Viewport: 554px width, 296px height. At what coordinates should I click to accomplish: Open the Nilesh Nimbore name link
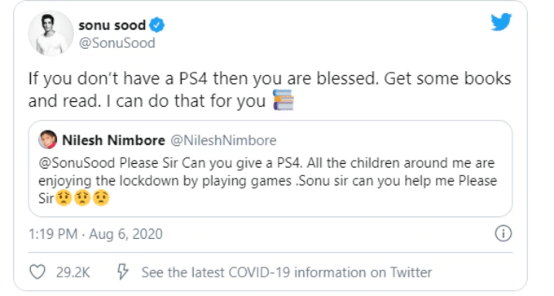coord(113,140)
